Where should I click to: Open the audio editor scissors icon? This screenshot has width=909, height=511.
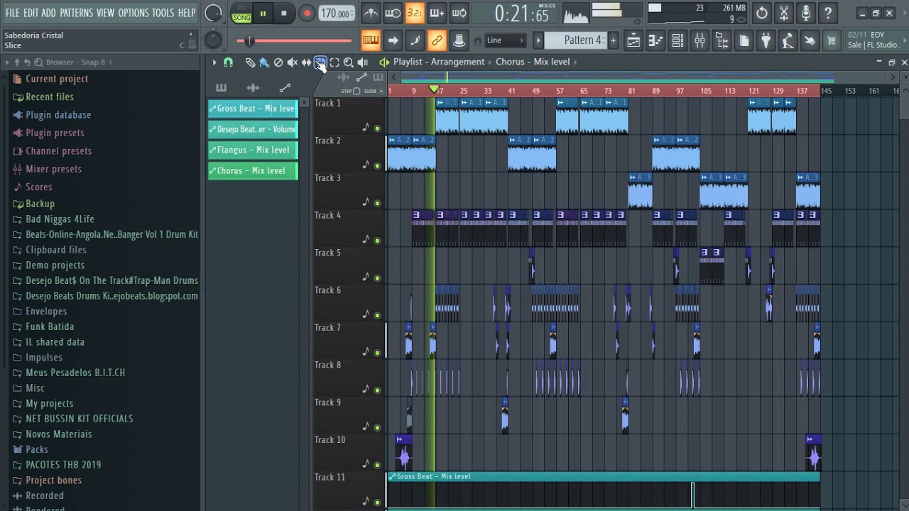[x=783, y=13]
